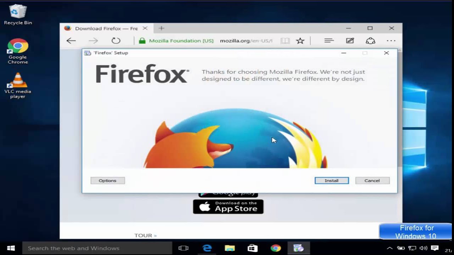The width and height of the screenshot is (454, 255).
Task: Click the Cancel button in Firefox Setup
Action: (372, 181)
